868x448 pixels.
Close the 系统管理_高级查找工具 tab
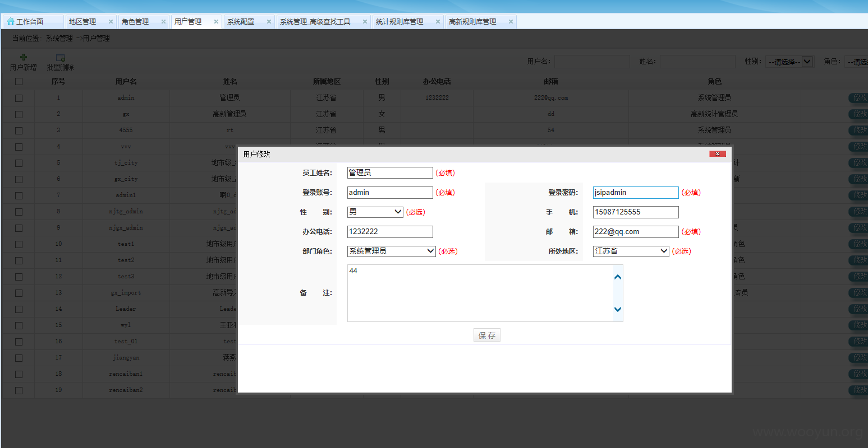coord(365,22)
